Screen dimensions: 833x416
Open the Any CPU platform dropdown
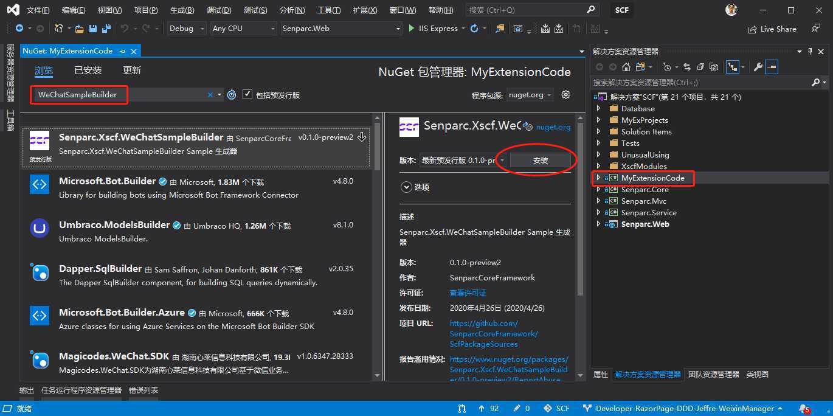[244, 29]
